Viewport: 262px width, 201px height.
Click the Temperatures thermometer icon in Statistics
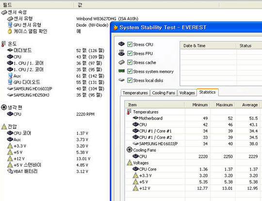pyautogui.click(x=129, y=112)
